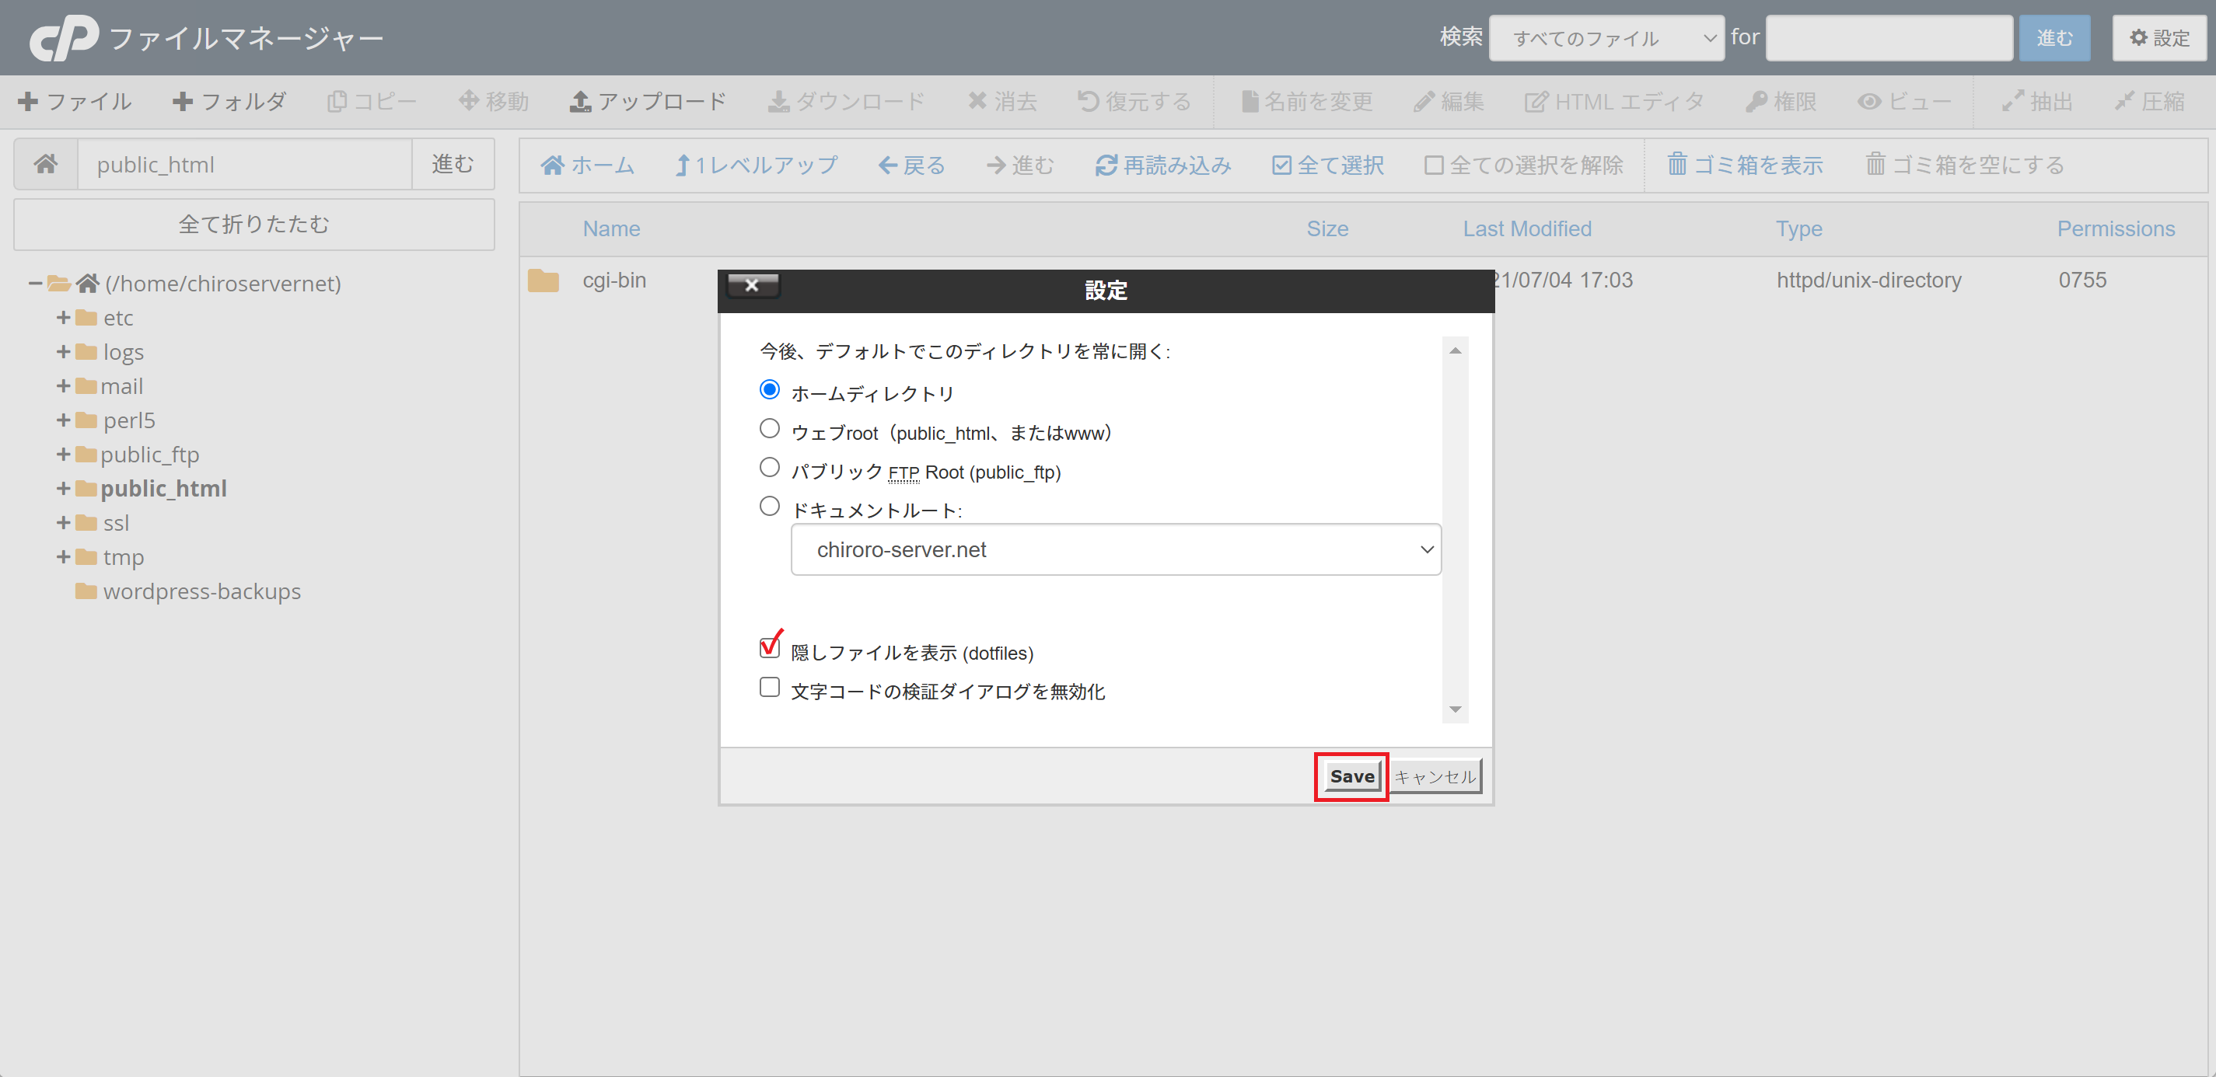
Task: Click the 抽出 extract item
Action: pyautogui.click(x=2036, y=102)
